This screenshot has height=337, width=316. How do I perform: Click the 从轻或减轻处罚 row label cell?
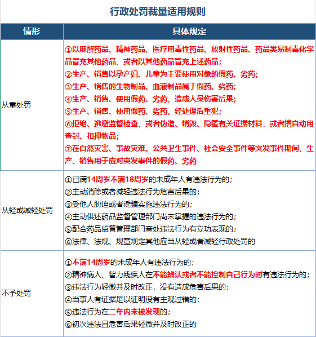coord(32,210)
